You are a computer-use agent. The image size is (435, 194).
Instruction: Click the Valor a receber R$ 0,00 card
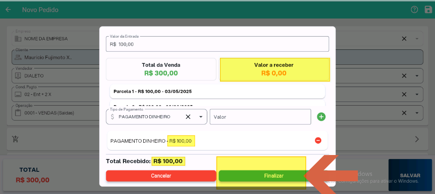(274, 69)
